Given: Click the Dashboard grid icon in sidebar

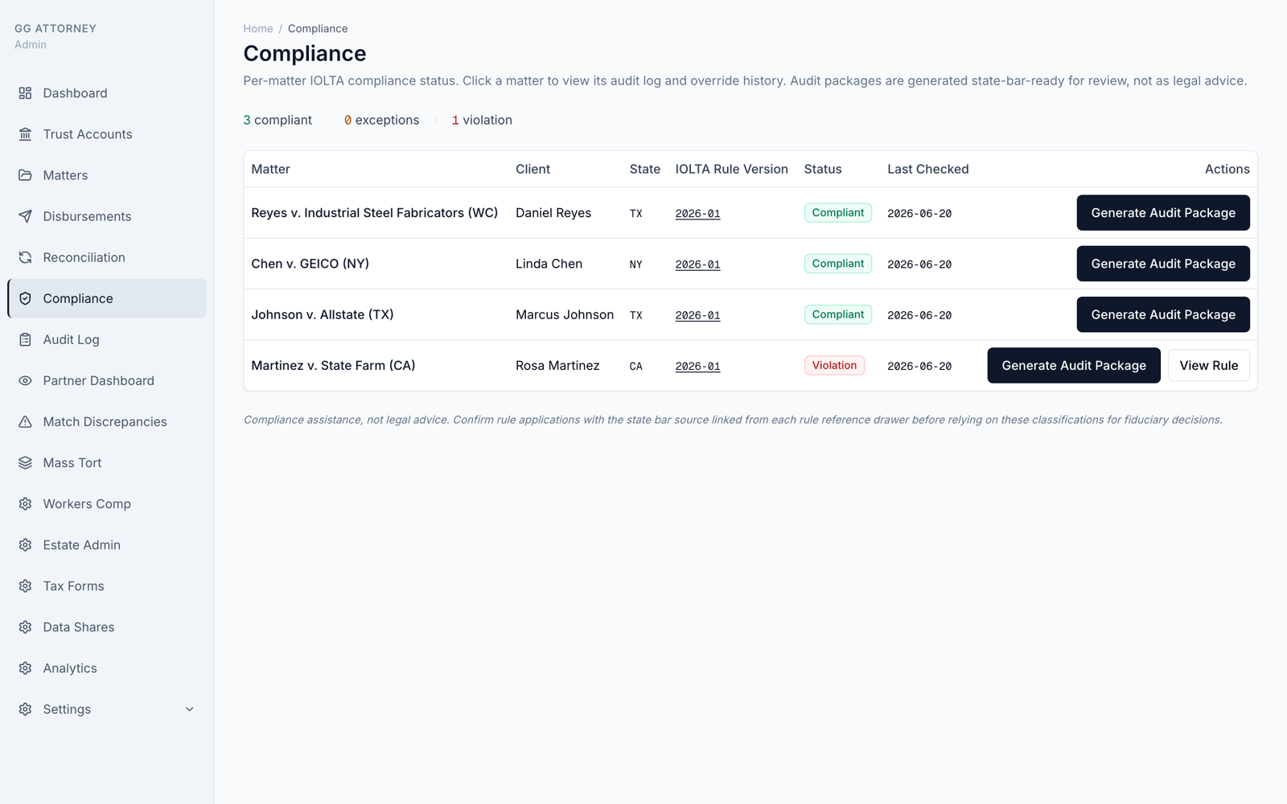Looking at the screenshot, I should 25,93.
